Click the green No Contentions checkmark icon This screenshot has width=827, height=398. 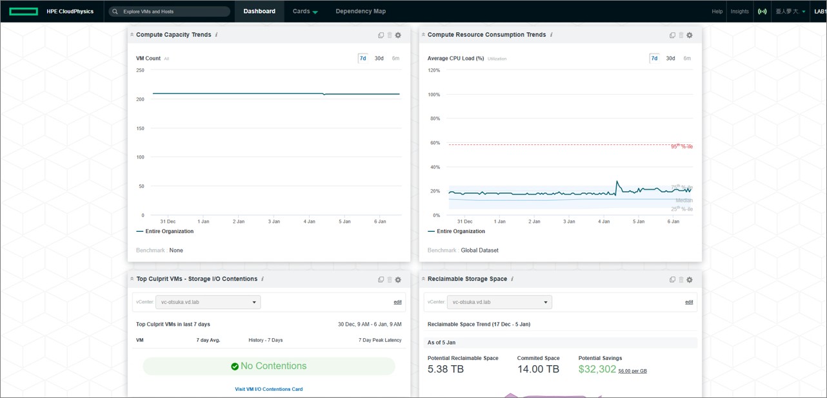coord(235,366)
